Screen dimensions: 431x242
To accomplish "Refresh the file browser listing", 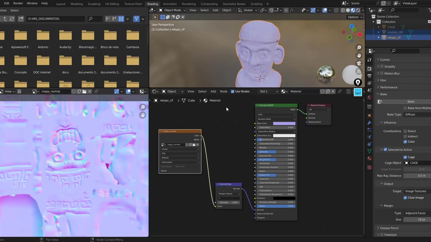I will 11,19.
